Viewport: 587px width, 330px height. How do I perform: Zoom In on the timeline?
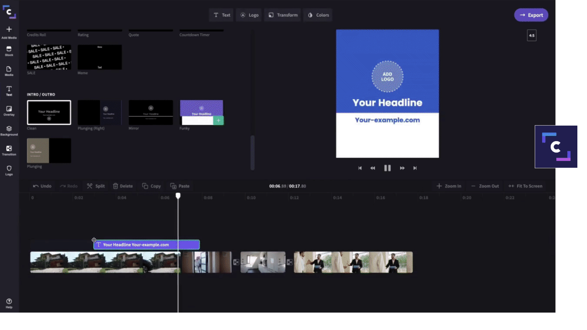click(449, 186)
